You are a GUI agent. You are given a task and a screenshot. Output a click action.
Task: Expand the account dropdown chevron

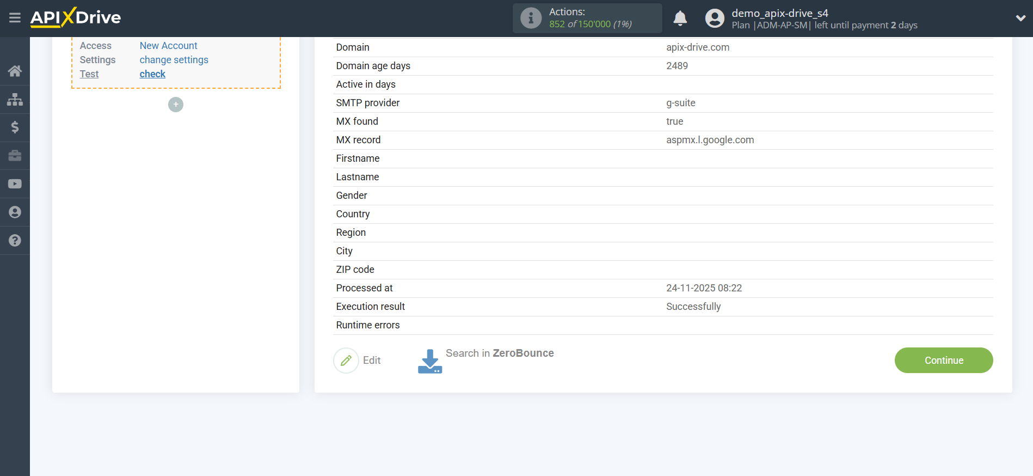1020,18
